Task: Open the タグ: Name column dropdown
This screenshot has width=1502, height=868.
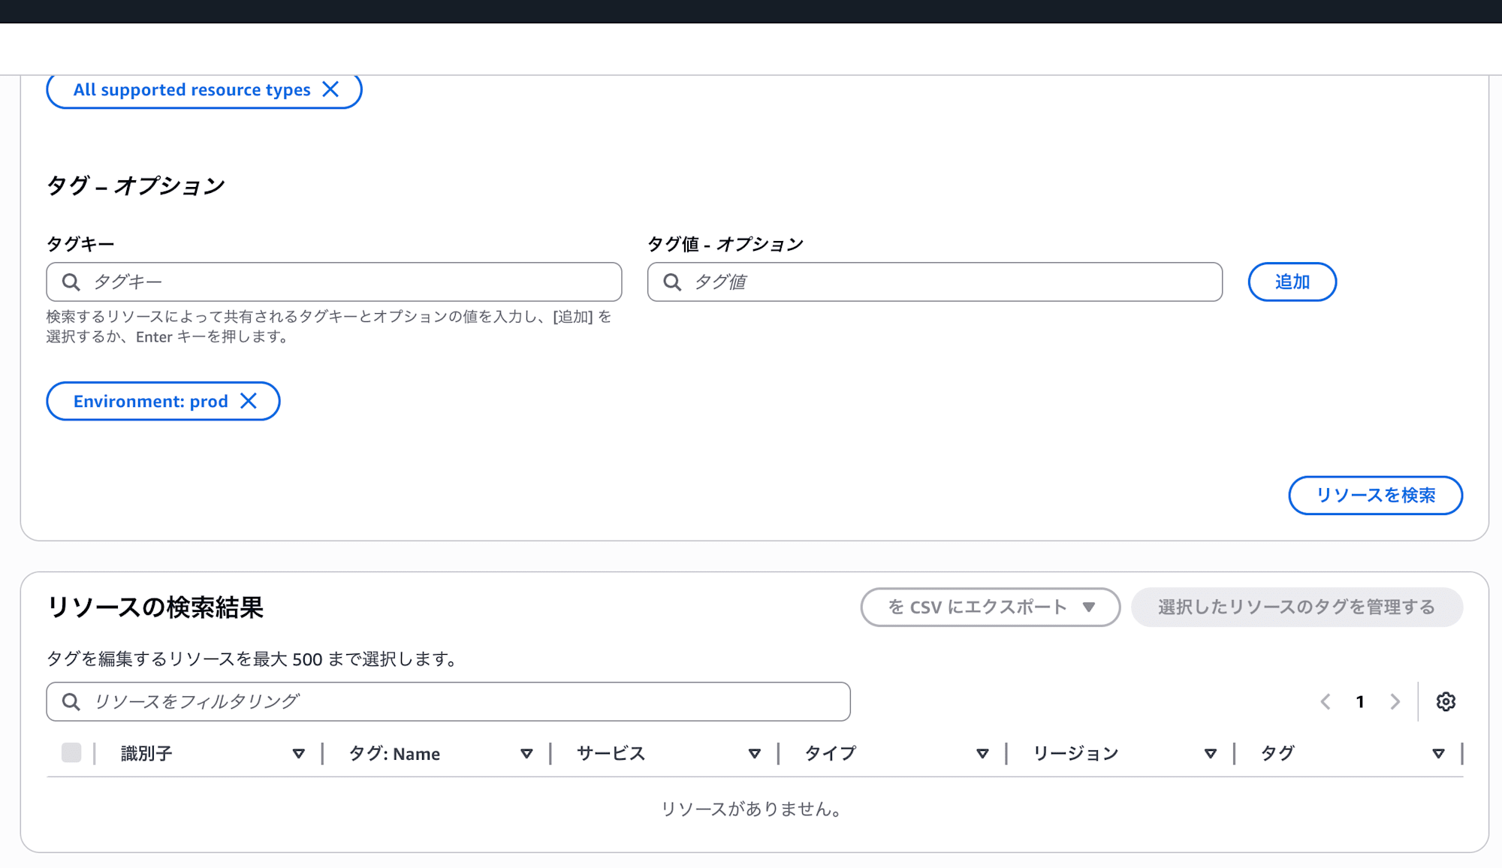Action: click(526, 753)
